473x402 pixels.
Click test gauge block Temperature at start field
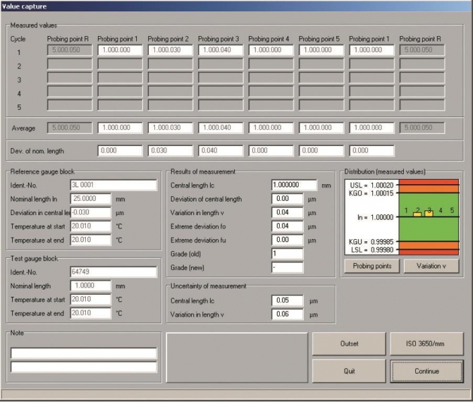pyautogui.click(x=91, y=299)
